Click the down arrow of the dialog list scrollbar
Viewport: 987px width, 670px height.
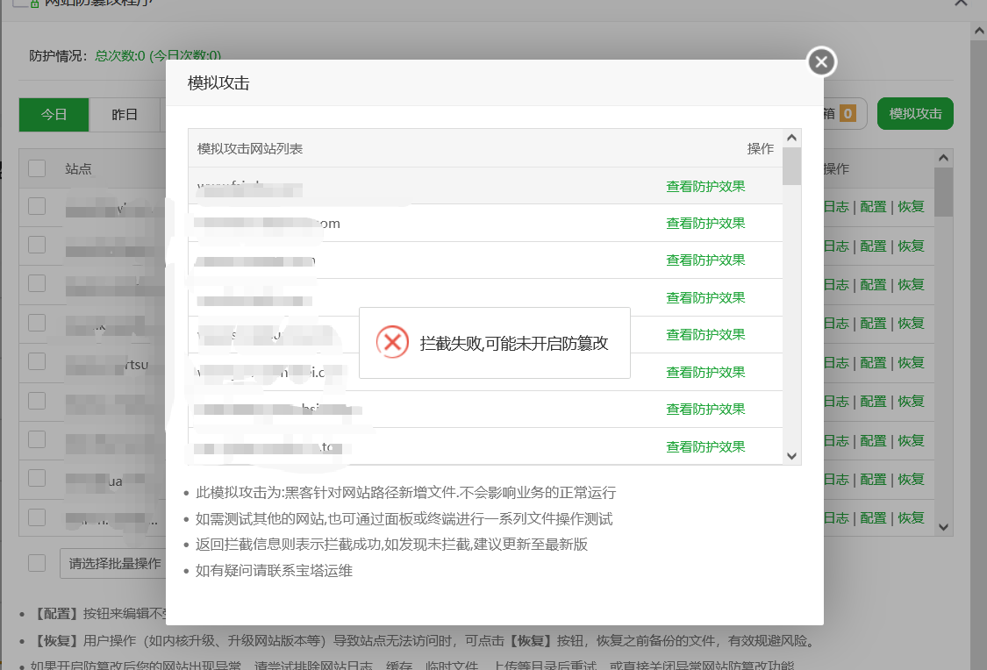792,456
